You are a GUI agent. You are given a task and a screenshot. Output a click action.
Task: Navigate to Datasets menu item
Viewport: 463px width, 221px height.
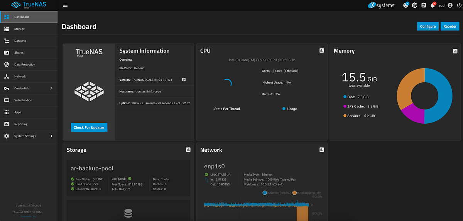[29, 41]
